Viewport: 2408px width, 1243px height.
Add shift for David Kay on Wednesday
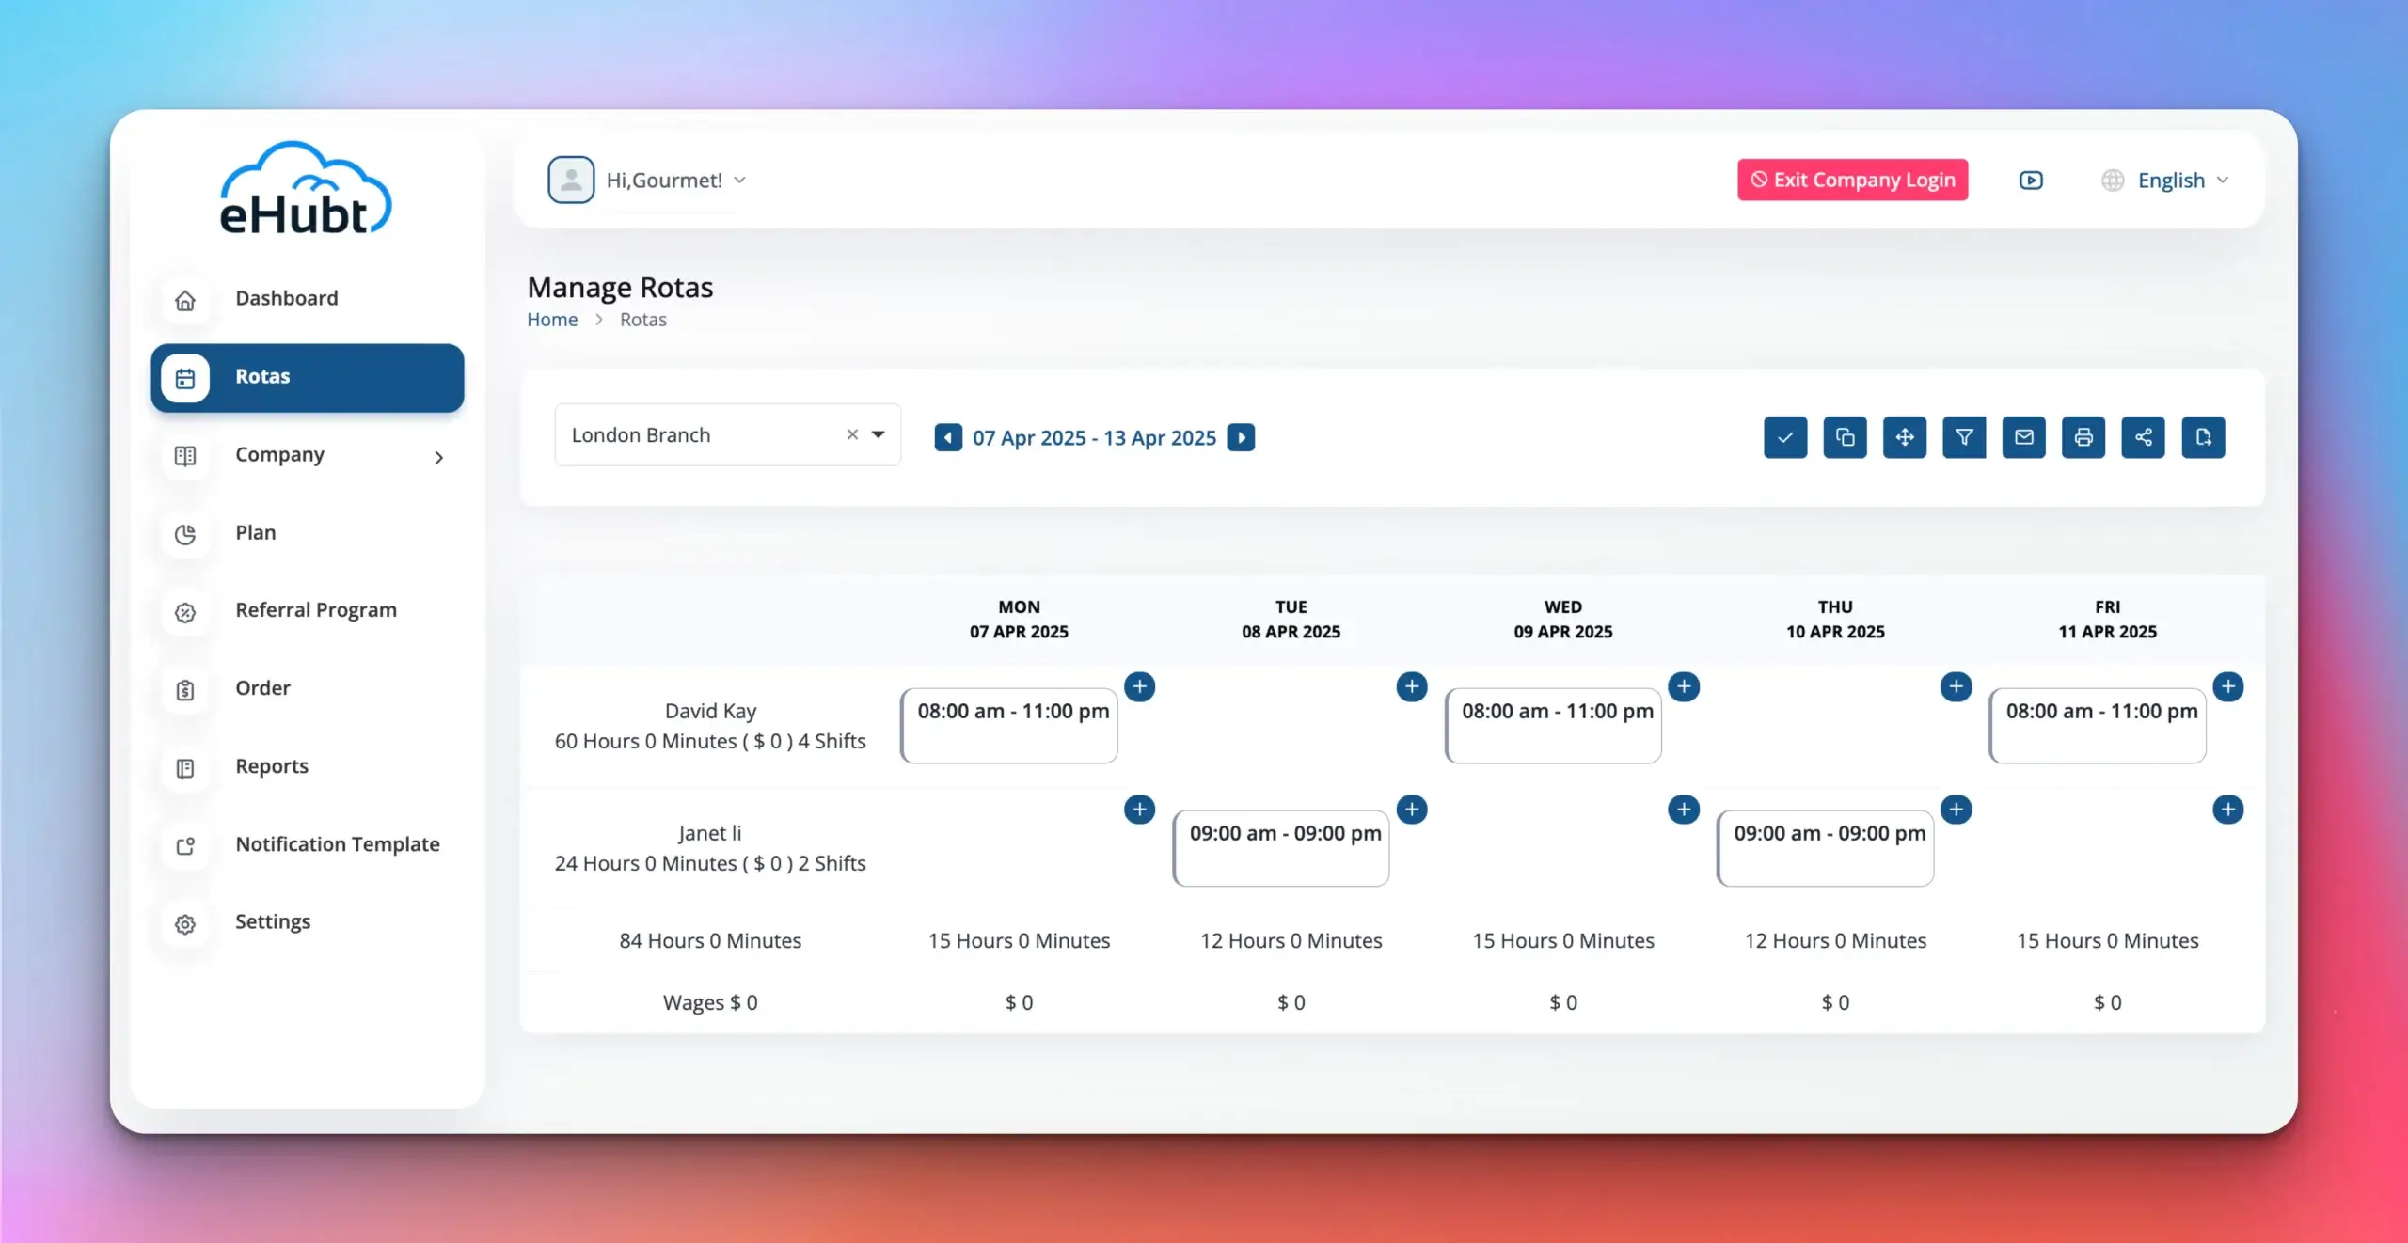[x=1684, y=686]
